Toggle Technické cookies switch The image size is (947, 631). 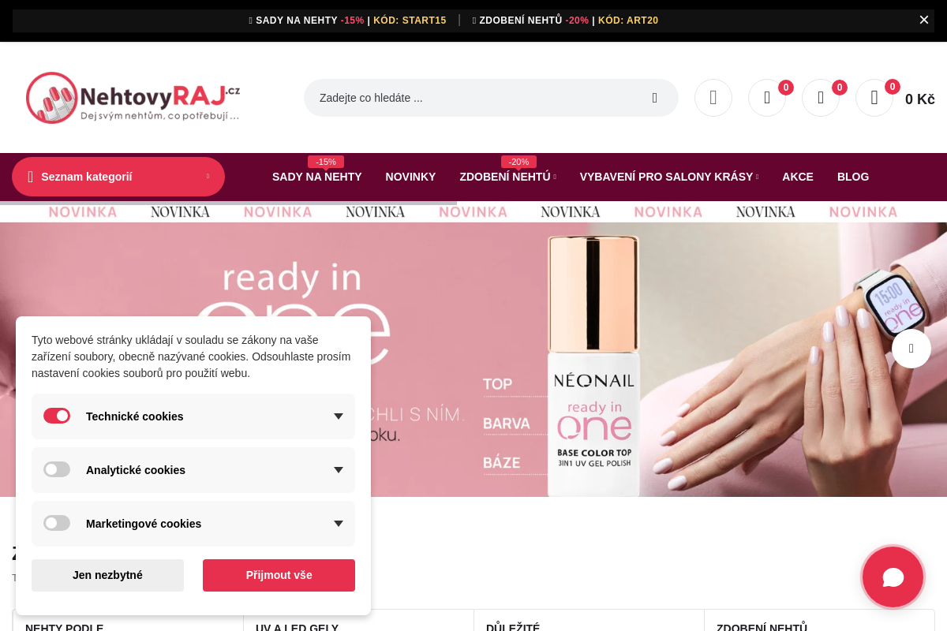click(57, 416)
